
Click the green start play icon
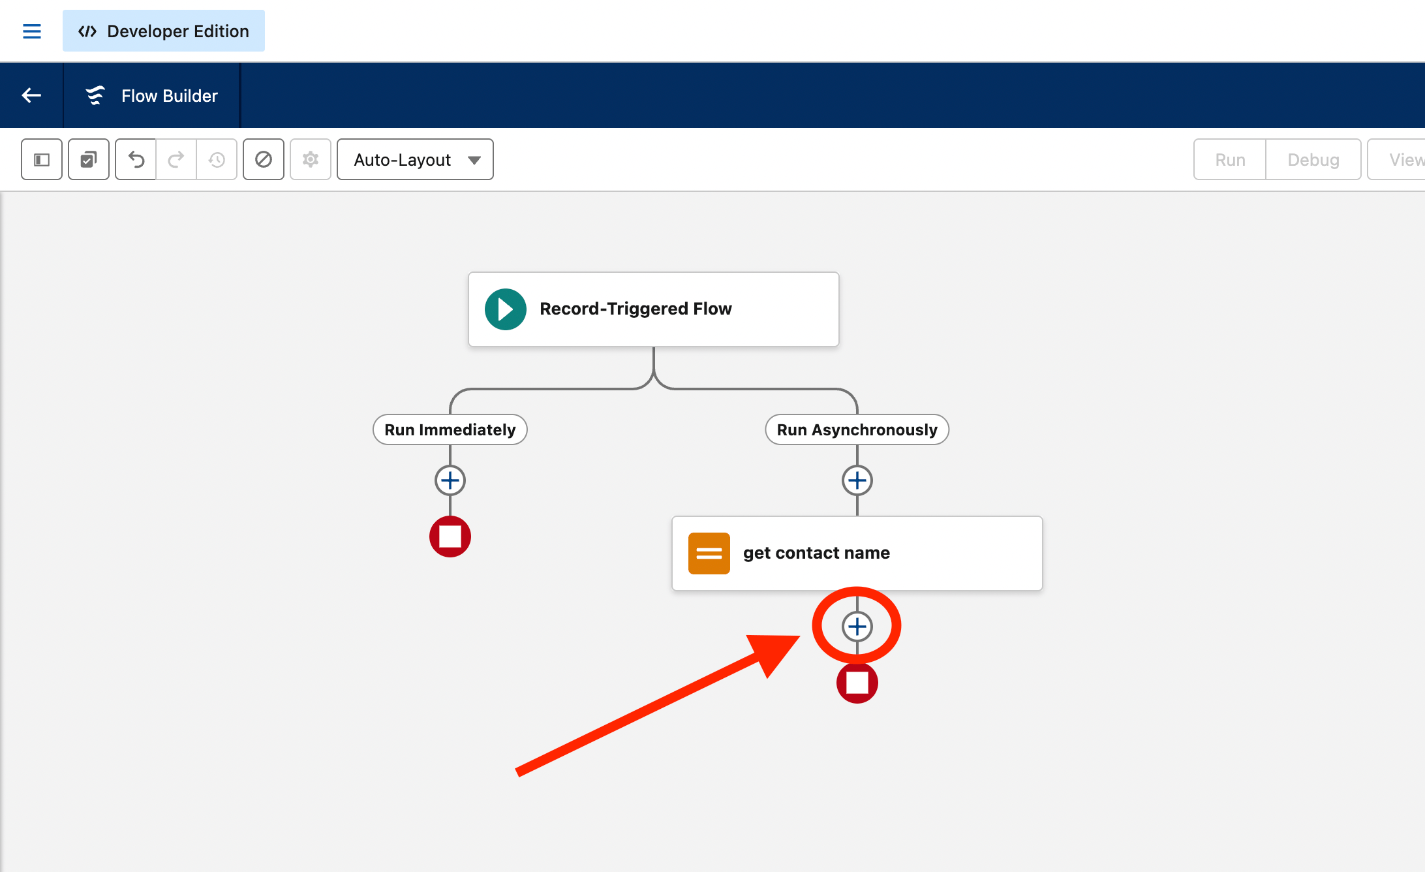click(506, 309)
